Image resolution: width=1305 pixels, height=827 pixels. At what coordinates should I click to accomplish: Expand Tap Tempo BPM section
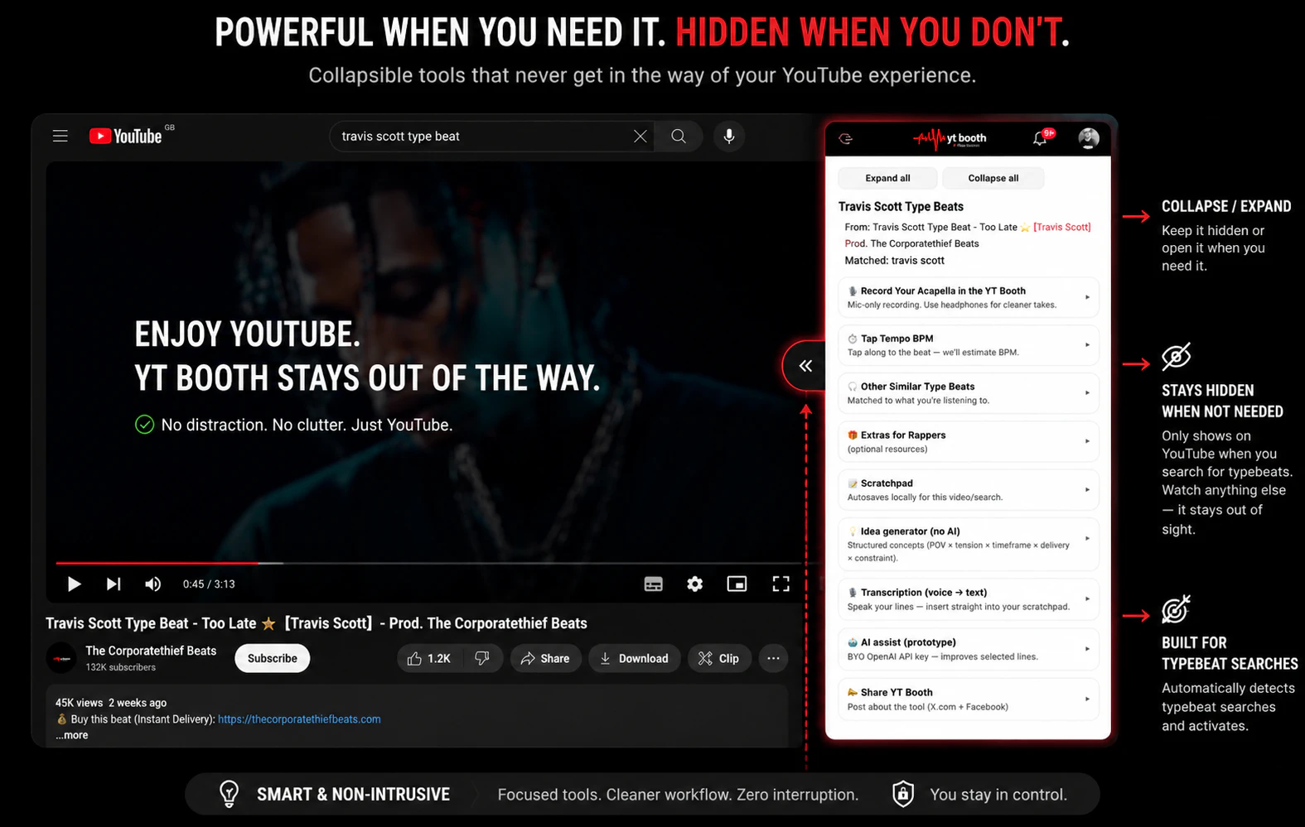969,345
